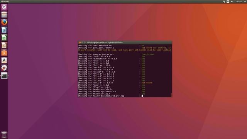The width and height of the screenshot is (247, 139).
Task: Open the Ubuntu Dash search
Action: [x=4, y=7]
